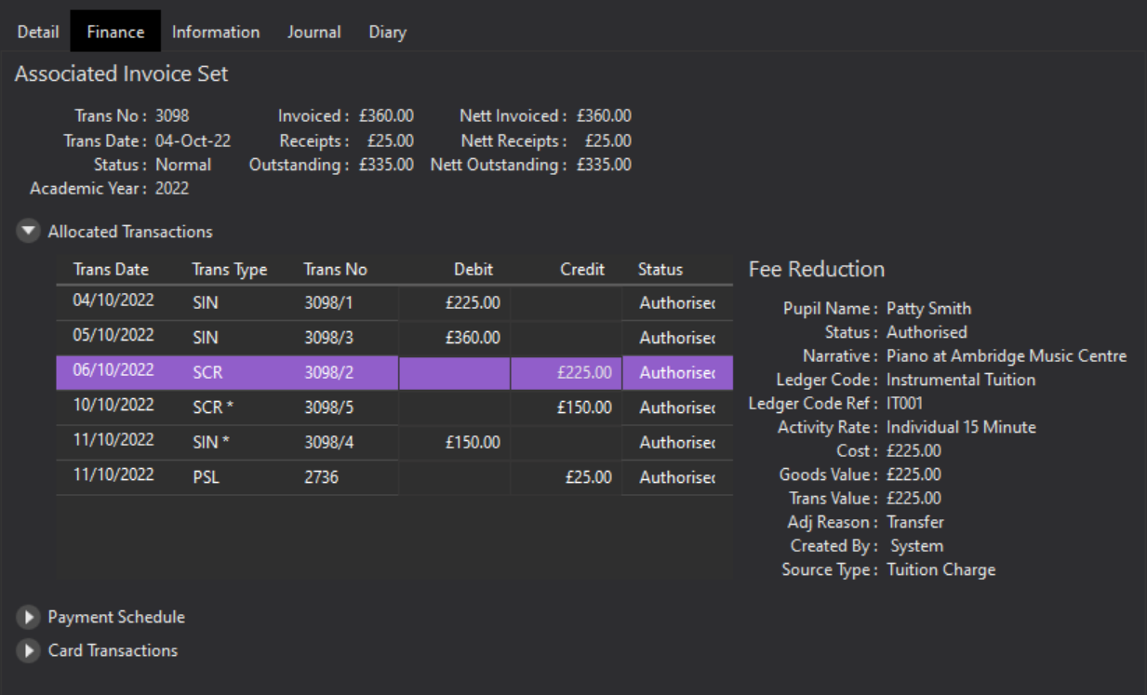Sort by Credit column header
The image size is (1147, 695).
582,269
